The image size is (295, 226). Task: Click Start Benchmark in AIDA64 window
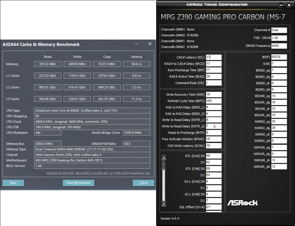(78, 183)
